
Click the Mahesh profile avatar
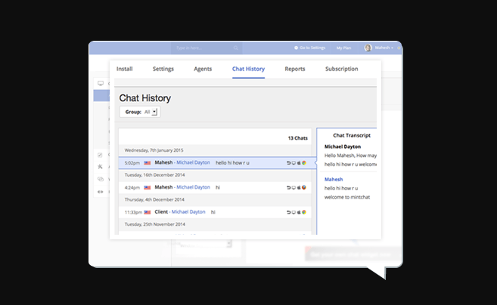[x=368, y=48]
